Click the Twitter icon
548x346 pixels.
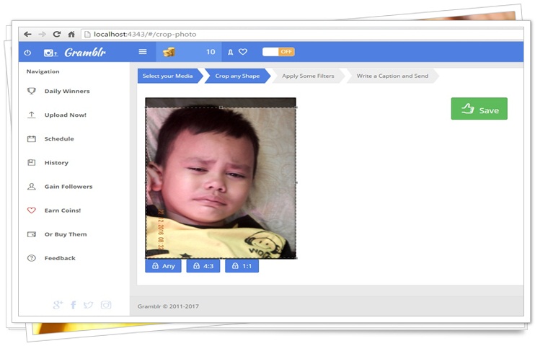pyautogui.click(x=89, y=305)
